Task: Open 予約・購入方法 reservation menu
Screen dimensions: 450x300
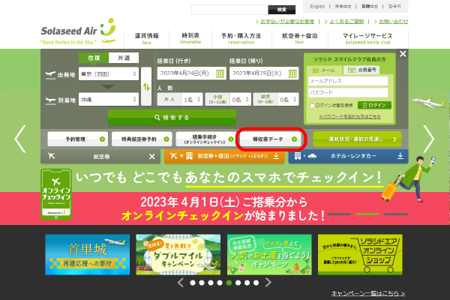Action: 241,38
